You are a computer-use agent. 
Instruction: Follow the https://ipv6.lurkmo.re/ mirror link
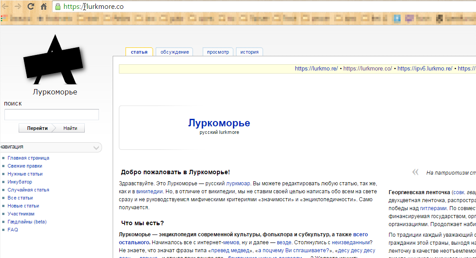point(425,69)
